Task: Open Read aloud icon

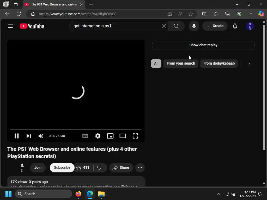Action: pos(180,14)
